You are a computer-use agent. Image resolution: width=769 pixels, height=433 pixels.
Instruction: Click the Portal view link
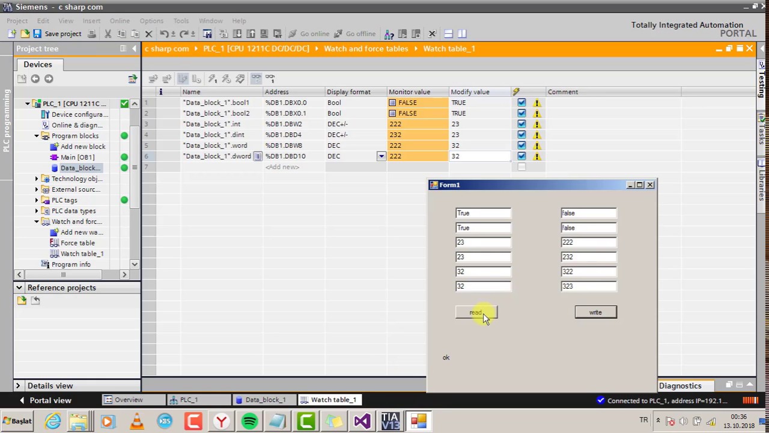click(x=45, y=400)
